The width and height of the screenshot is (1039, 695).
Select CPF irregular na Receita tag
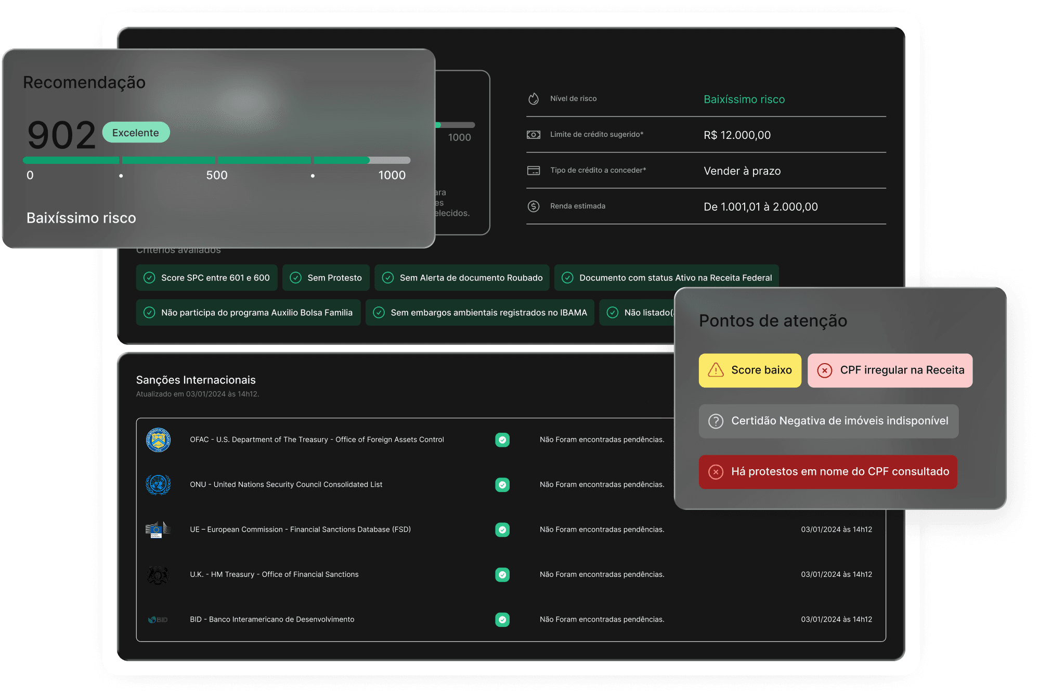[890, 370]
